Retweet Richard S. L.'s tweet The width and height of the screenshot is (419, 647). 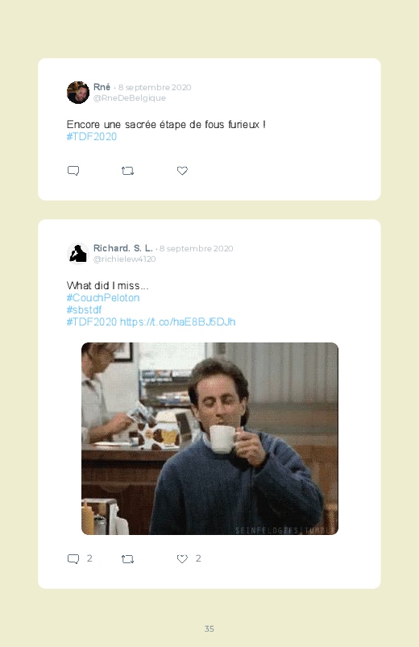[127, 559]
